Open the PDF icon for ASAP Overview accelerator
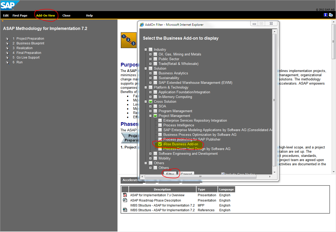This screenshot has height=232, width=336. (125, 195)
